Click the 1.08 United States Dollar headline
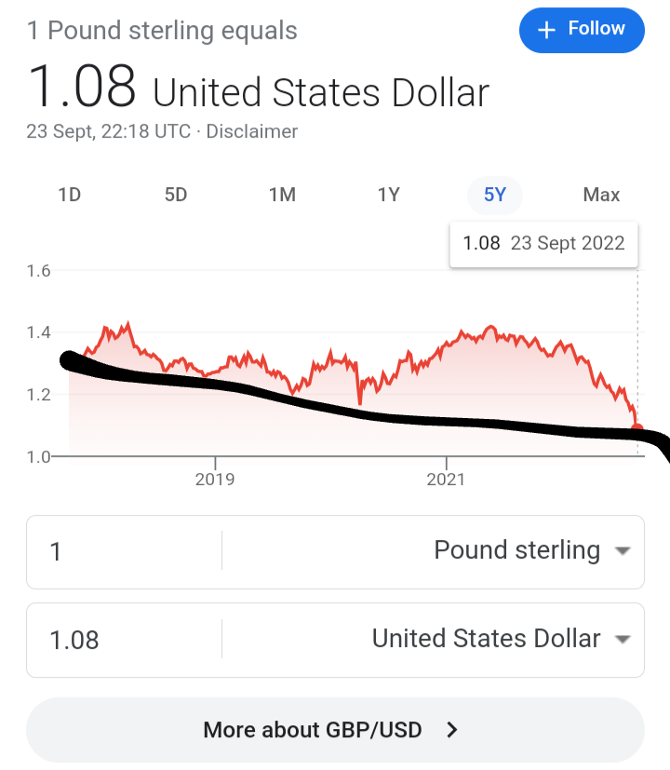Screen dimensions: 670x770 click(259, 90)
